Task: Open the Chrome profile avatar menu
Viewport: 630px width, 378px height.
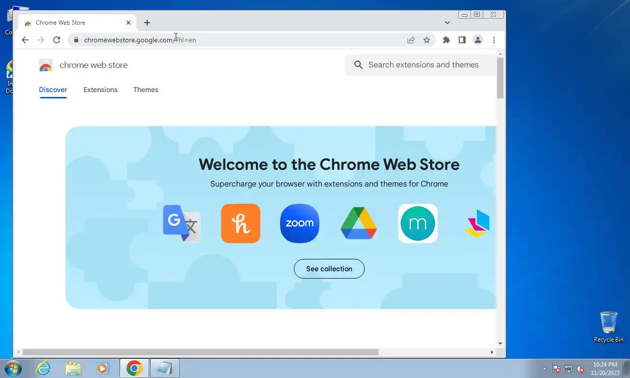Action: click(x=478, y=40)
